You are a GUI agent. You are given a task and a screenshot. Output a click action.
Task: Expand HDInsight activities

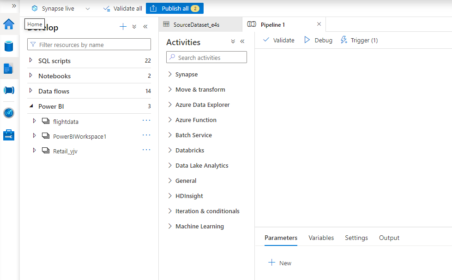(x=170, y=196)
